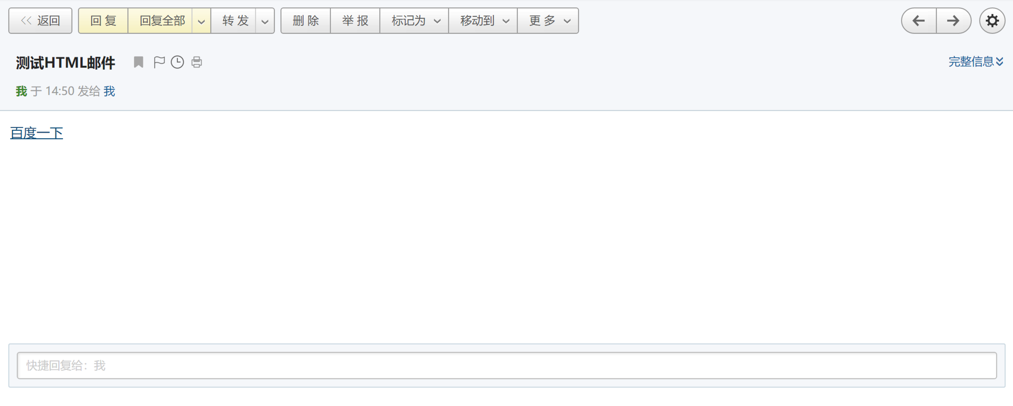Open the 标记为 mark-as dropdown
This screenshot has width=1013, height=406.
pos(414,21)
